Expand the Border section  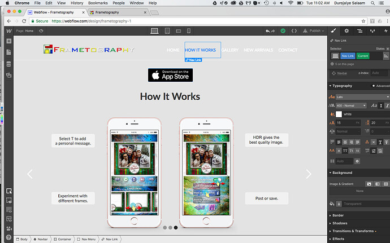click(336, 215)
